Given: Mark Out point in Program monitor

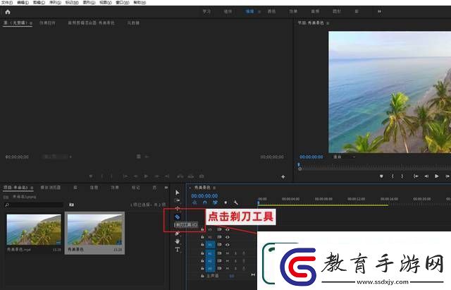Looking at the screenshot, I should tap(402, 176).
